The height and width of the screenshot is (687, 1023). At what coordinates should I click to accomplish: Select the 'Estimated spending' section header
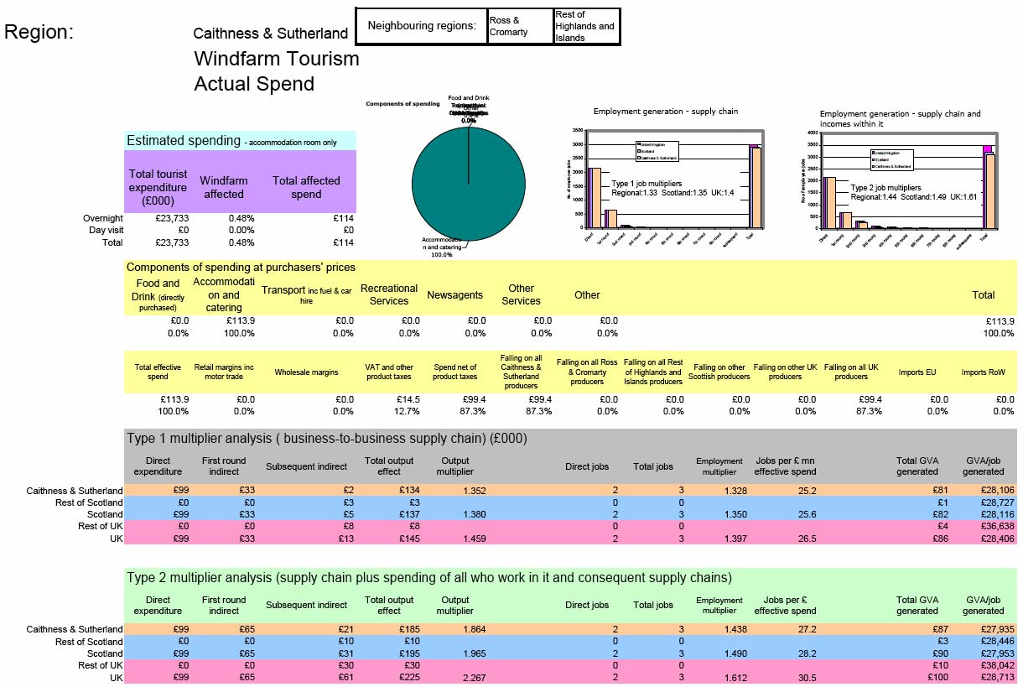click(240, 141)
